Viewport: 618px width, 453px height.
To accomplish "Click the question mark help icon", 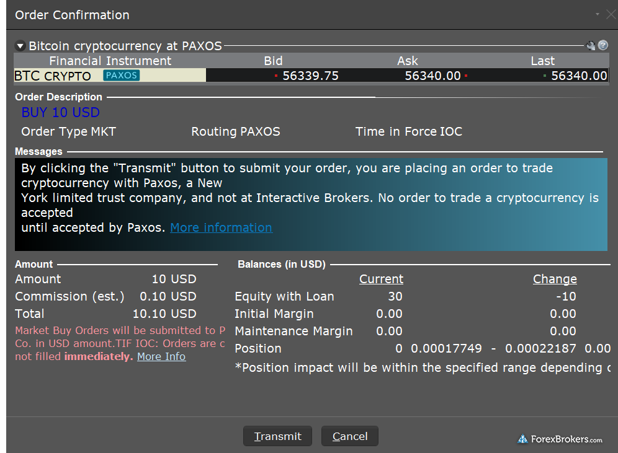I will click(x=603, y=46).
